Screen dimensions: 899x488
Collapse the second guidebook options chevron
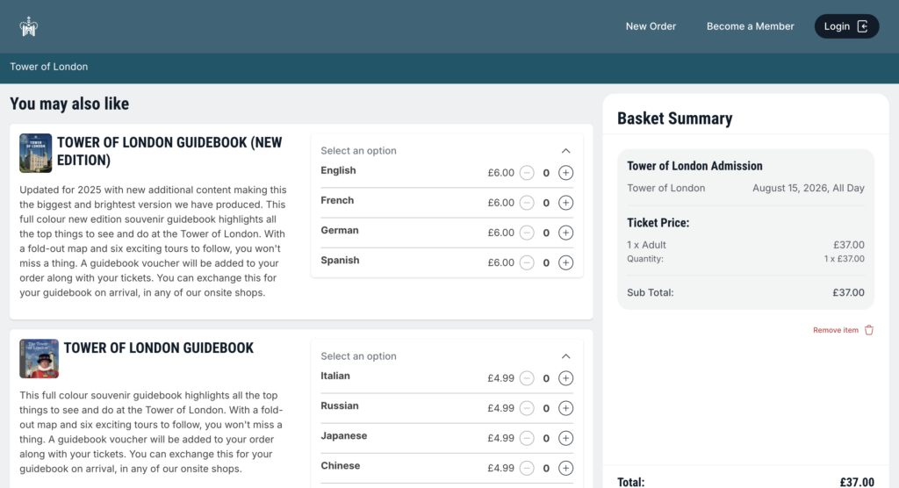point(565,356)
